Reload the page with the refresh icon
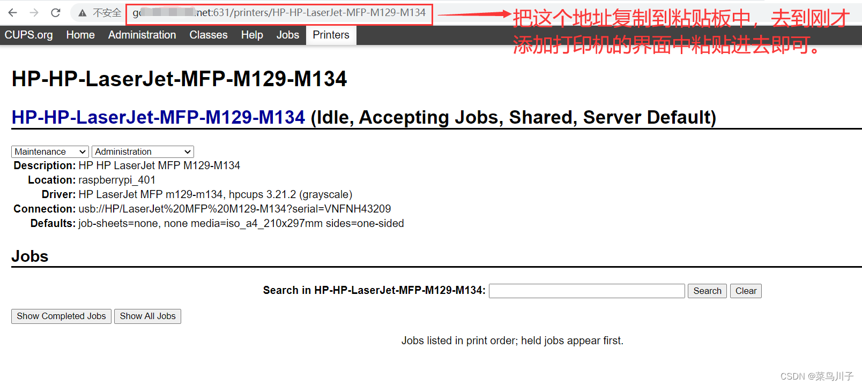Viewport: 862px width, 386px height. click(56, 12)
